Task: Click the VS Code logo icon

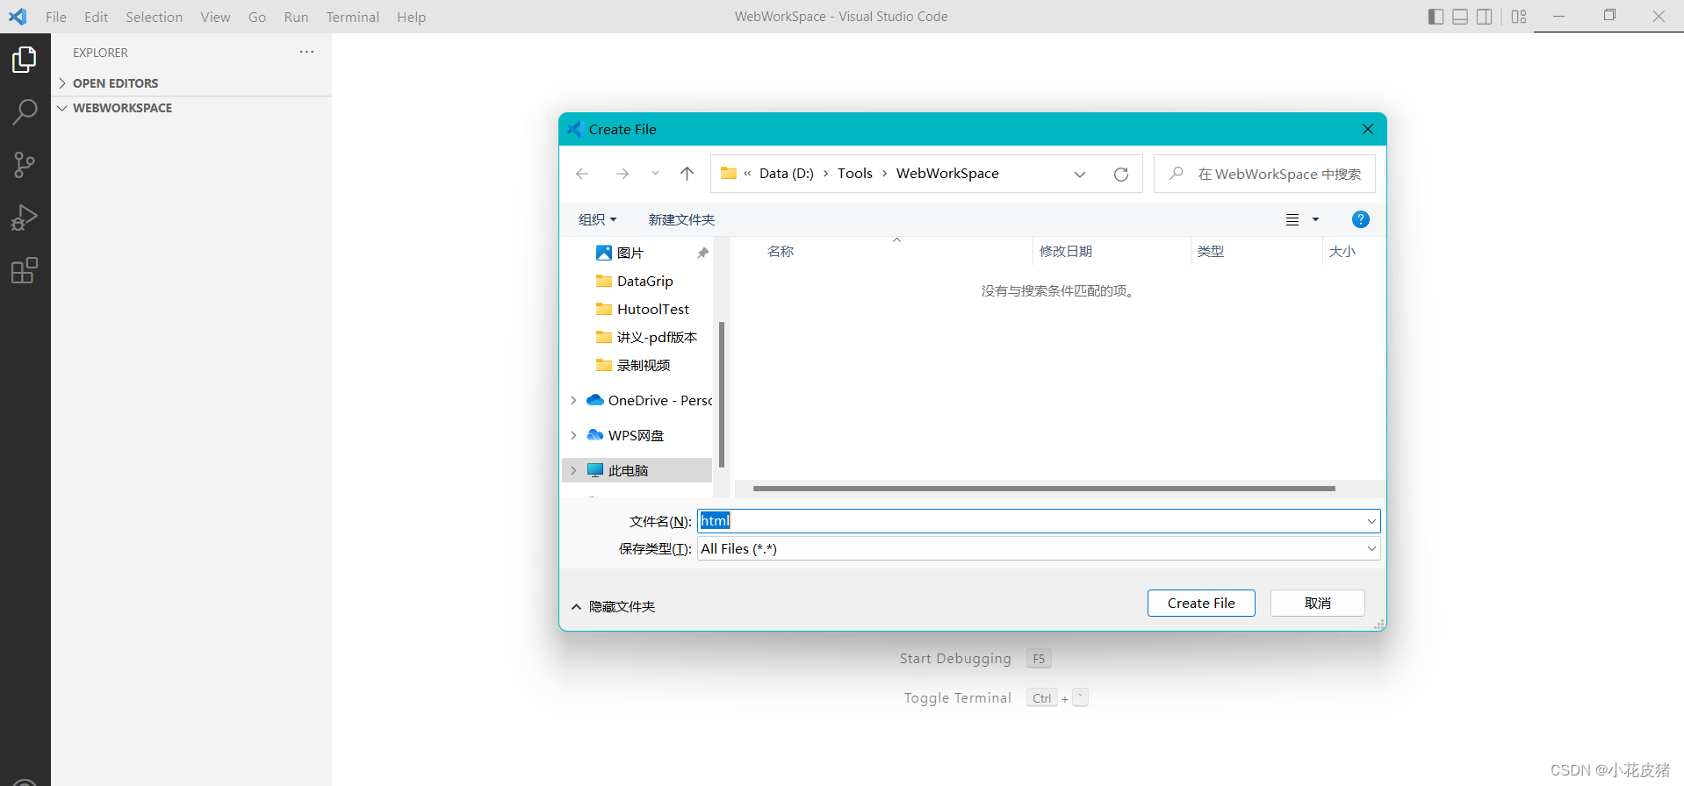Action: (18, 17)
